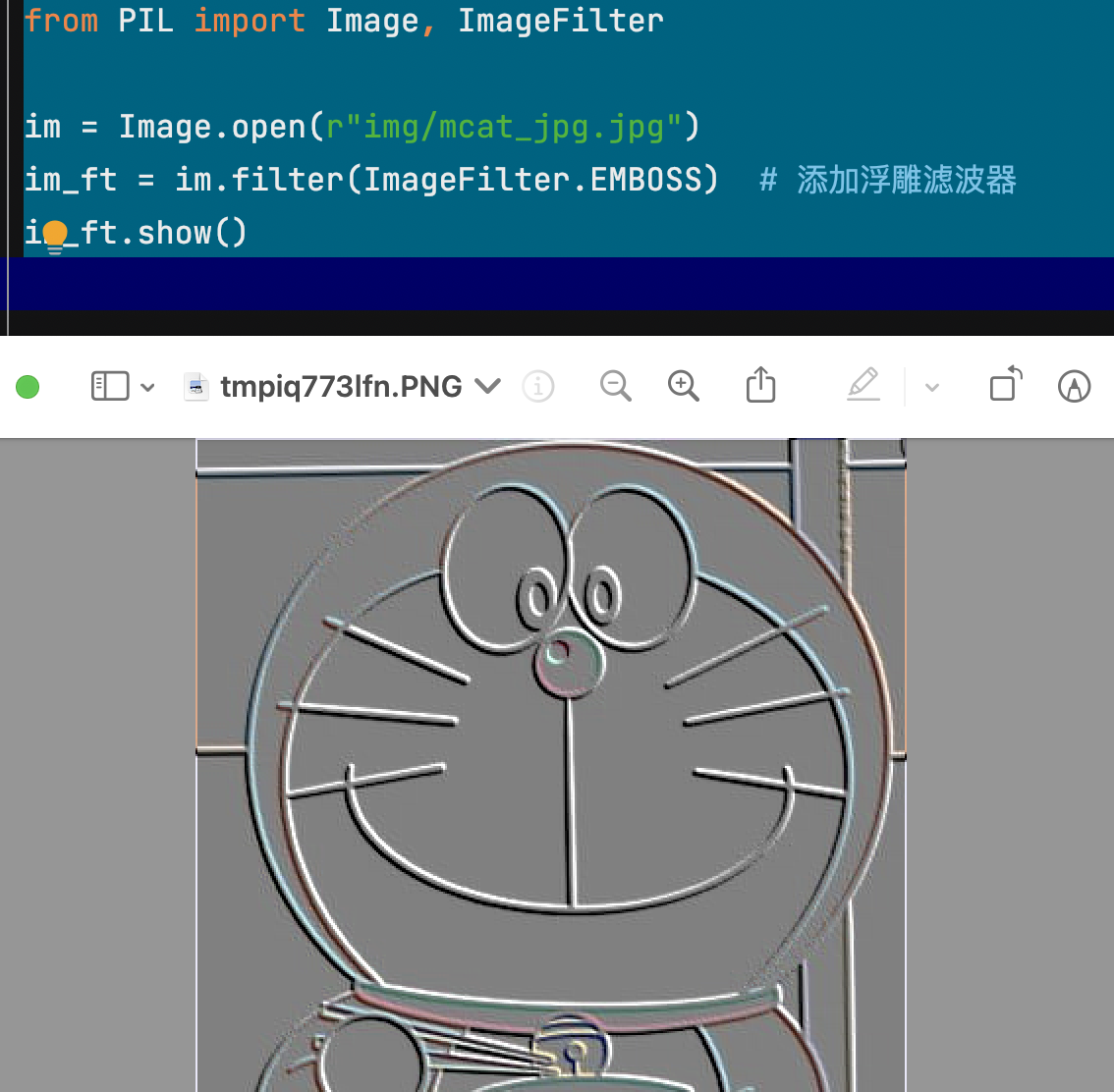Zoom out on the embossed image
This screenshot has height=1092, width=1114.
[x=615, y=386]
